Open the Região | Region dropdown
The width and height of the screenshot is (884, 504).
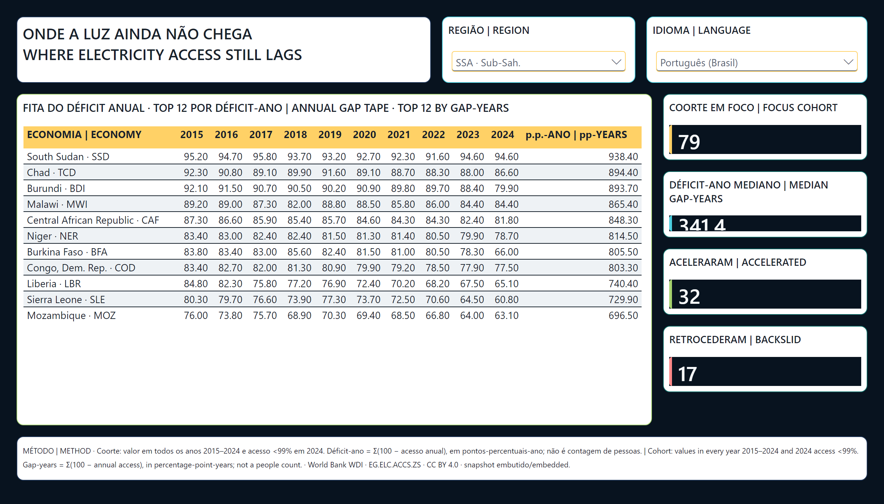click(x=538, y=62)
